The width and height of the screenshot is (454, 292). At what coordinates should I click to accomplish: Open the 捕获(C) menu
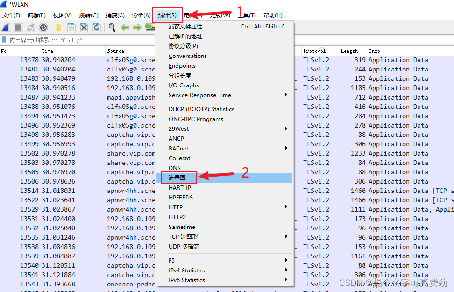click(x=115, y=15)
